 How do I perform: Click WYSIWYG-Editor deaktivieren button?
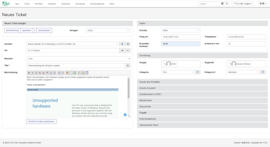(41, 121)
